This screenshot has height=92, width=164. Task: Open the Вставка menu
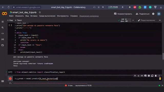point(34,16)
